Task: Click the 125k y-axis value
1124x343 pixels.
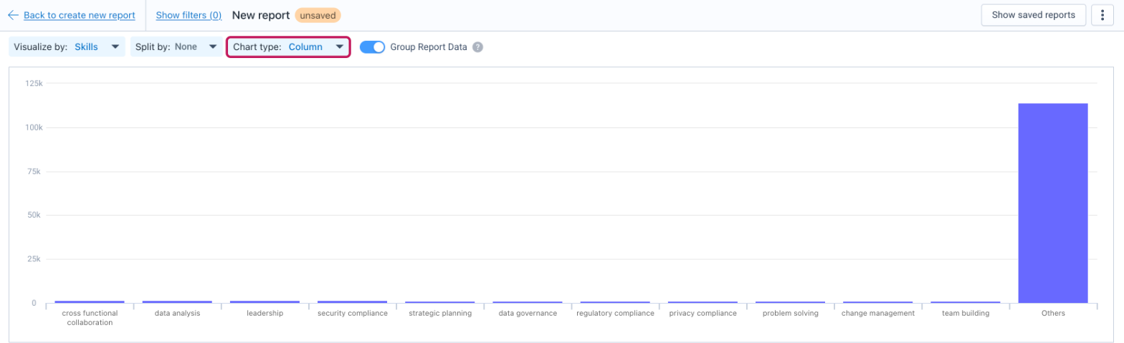Action: point(34,84)
